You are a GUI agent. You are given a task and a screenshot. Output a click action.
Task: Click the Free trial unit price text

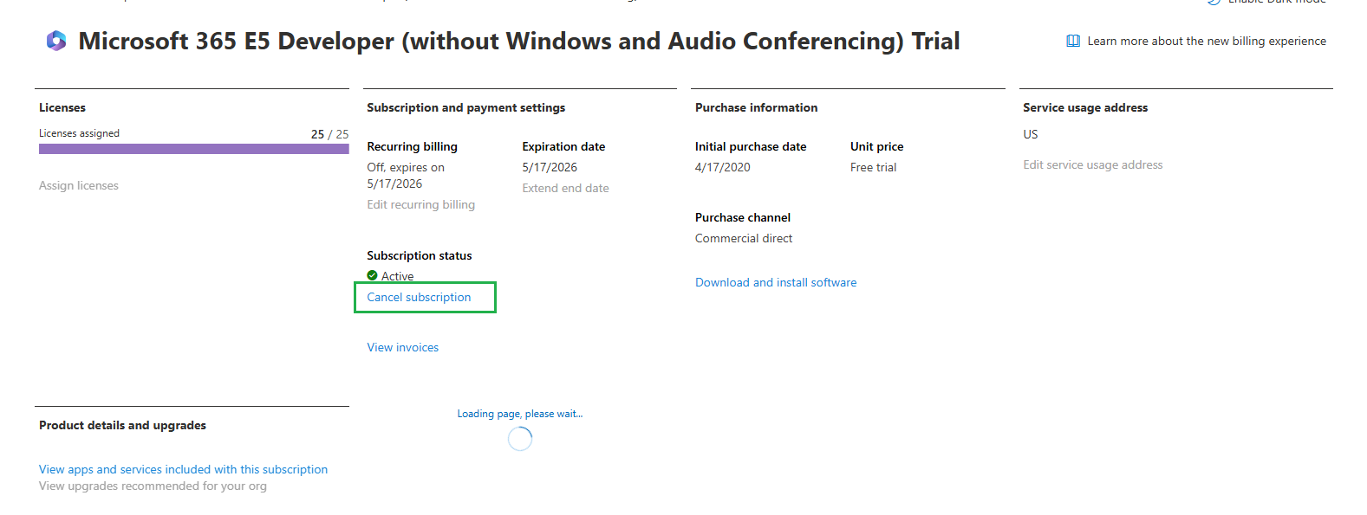(x=873, y=167)
